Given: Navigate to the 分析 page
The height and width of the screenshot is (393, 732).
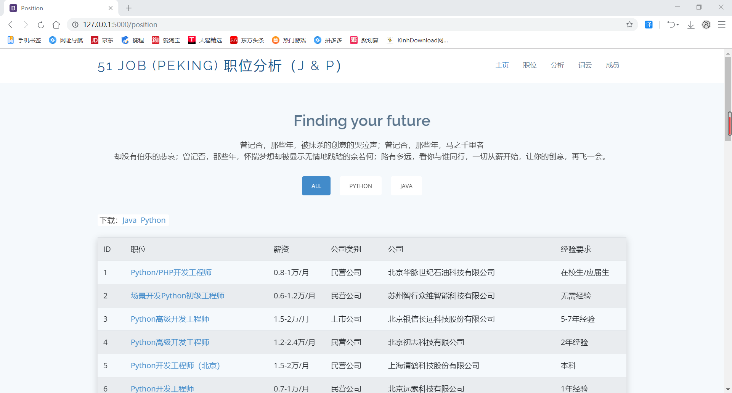Looking at the screenshot, I should (557, 65).
